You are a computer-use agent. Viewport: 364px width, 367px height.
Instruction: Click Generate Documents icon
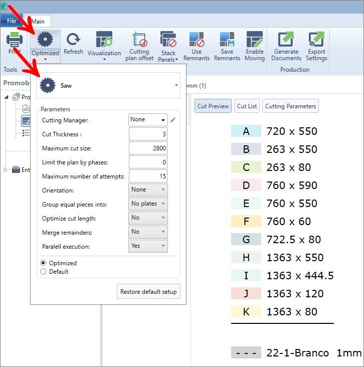[286, 39]
